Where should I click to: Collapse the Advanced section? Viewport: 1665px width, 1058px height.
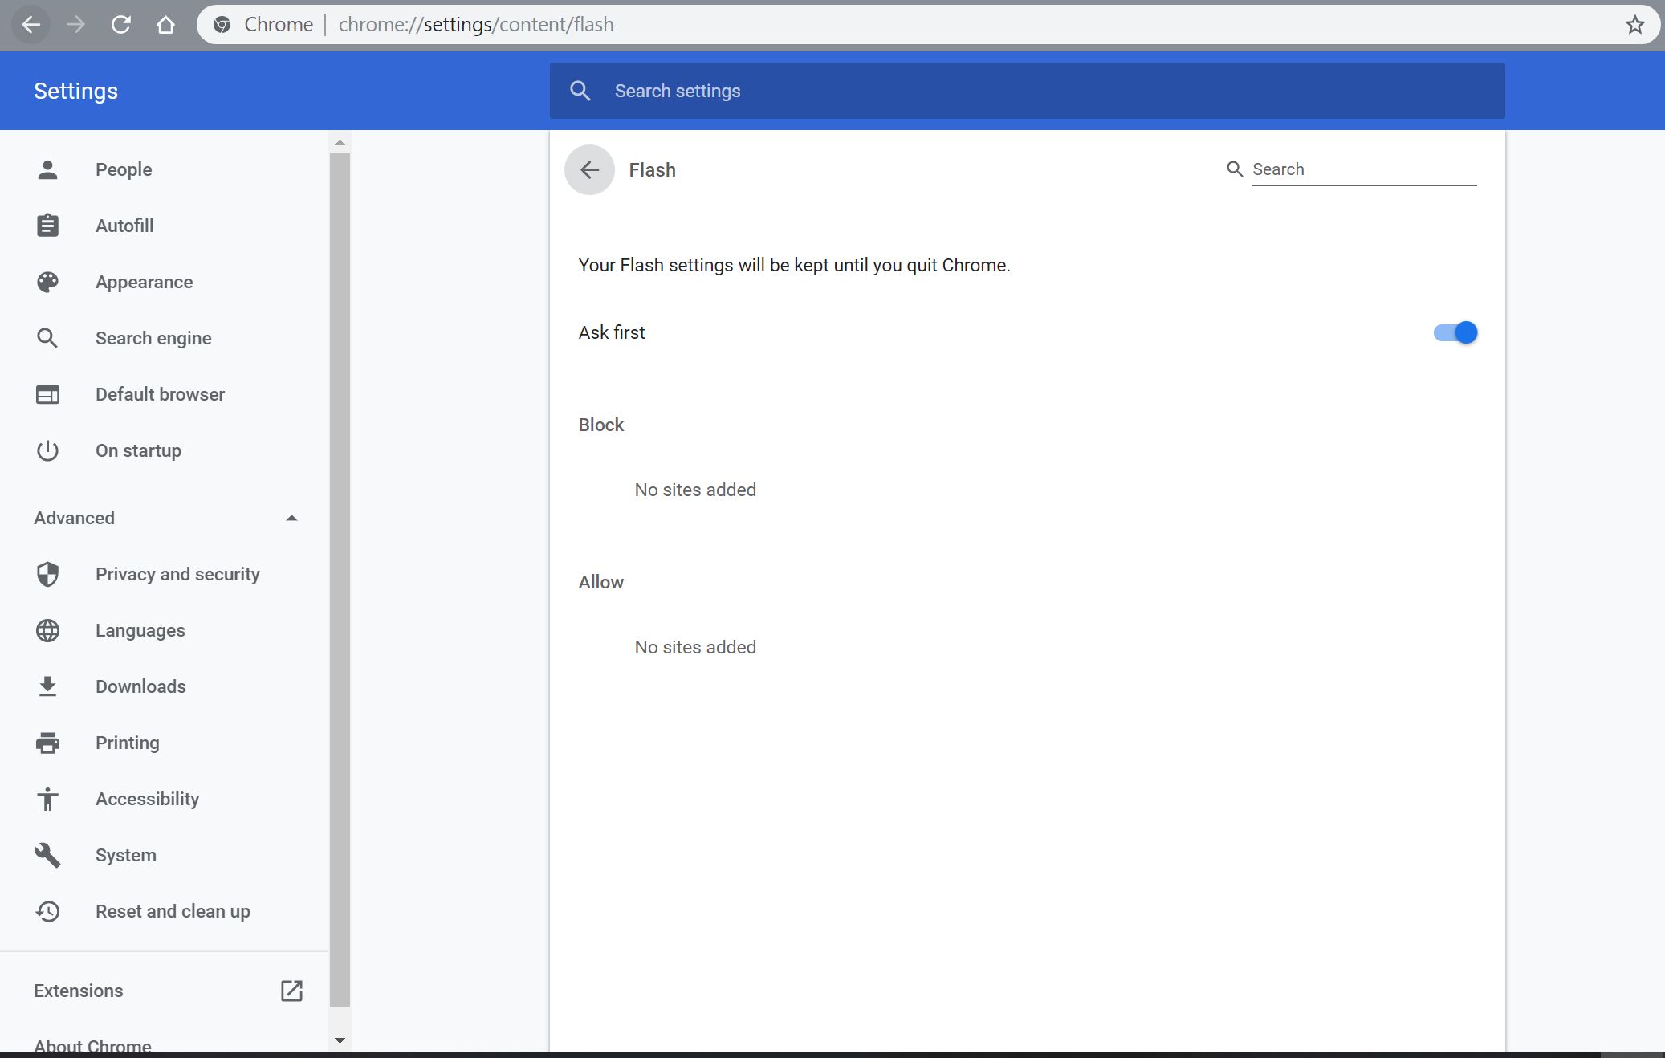point(291,518)
